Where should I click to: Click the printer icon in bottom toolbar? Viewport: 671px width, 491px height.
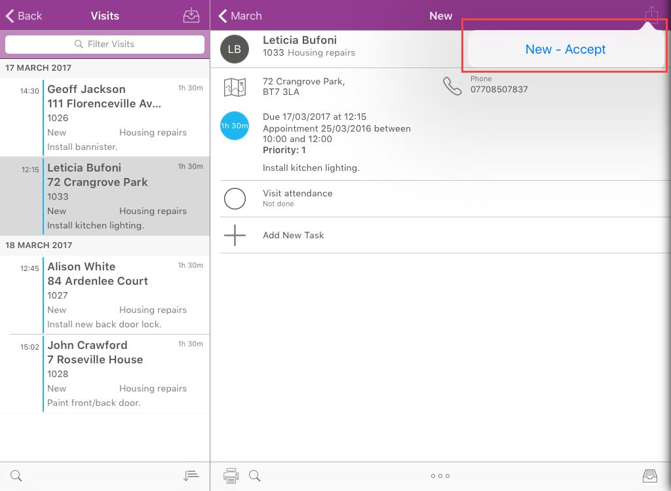(231, 475)
